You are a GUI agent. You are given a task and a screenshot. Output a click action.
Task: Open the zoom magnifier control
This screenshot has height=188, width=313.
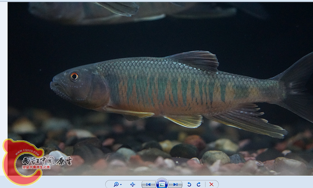[x=116, y=184]
